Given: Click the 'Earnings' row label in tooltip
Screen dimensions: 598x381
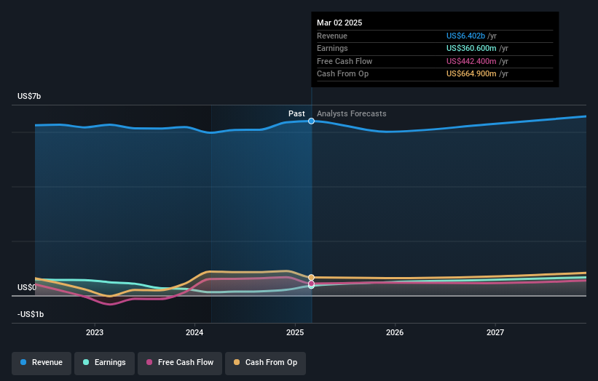Looking at the screenshot, I should tap(332, 48).
